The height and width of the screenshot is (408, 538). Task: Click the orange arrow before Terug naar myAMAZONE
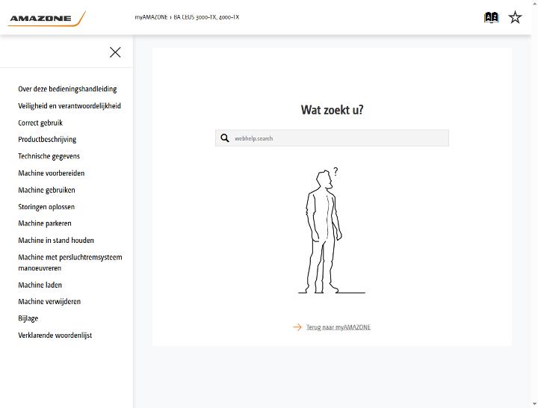click(297, 327)
